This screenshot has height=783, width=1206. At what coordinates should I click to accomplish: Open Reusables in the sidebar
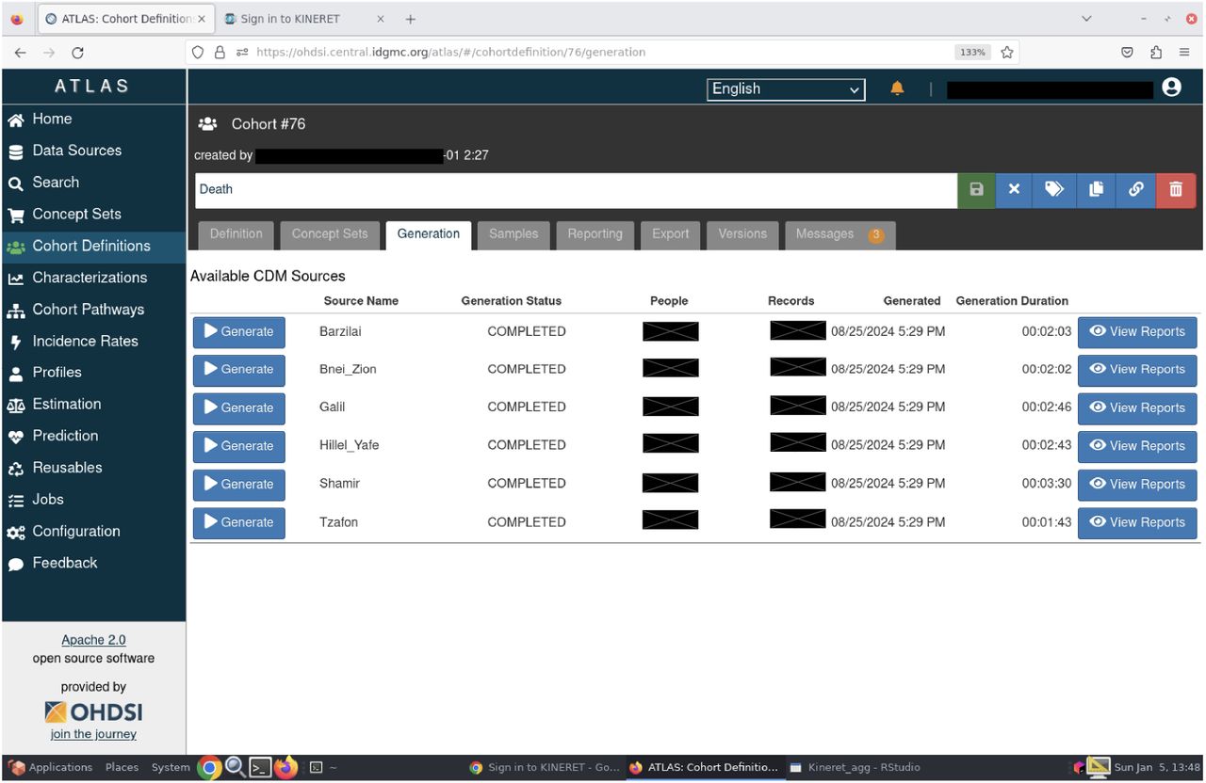pos(93,468)
